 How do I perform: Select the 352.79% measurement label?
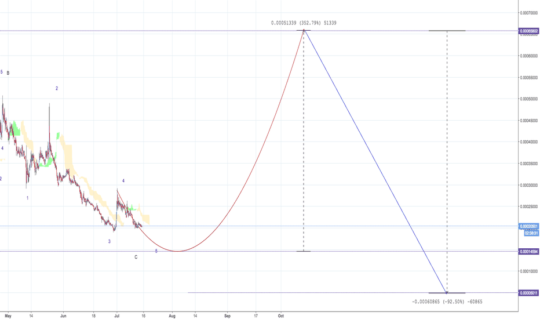(x=304, y=23)
